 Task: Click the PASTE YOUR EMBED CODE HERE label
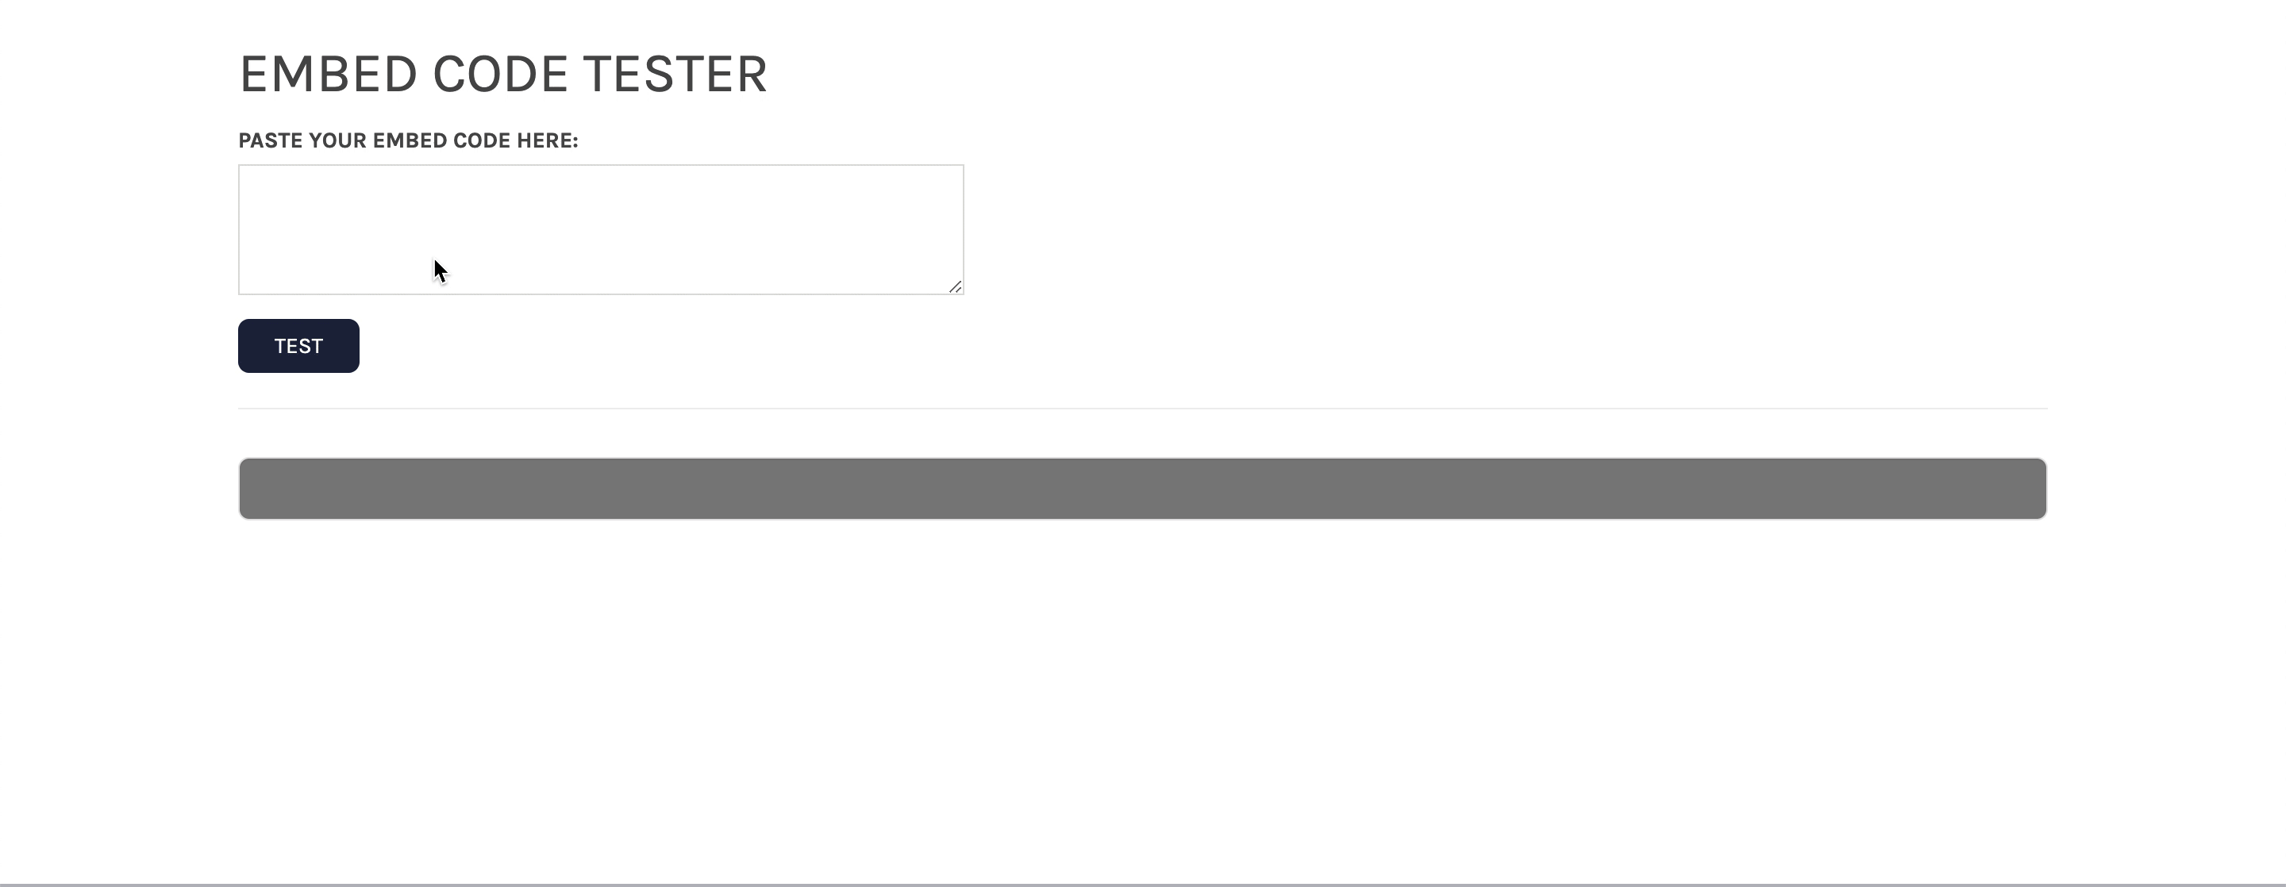click(x=408, y=140)
